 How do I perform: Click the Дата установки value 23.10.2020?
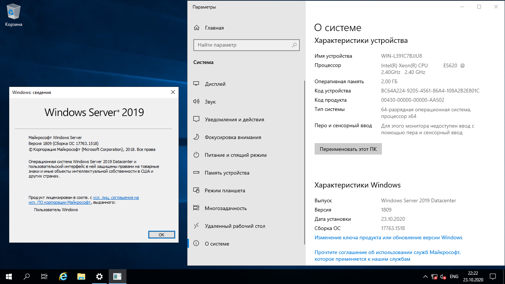tap(393, 219)
